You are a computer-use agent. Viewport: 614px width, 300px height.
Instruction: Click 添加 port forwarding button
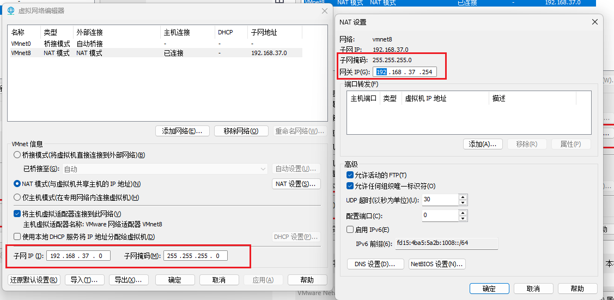click(483, 144)
